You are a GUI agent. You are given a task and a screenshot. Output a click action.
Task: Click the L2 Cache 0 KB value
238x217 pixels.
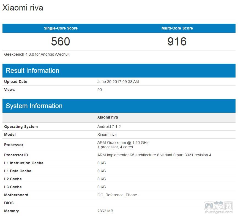(102, 179)
